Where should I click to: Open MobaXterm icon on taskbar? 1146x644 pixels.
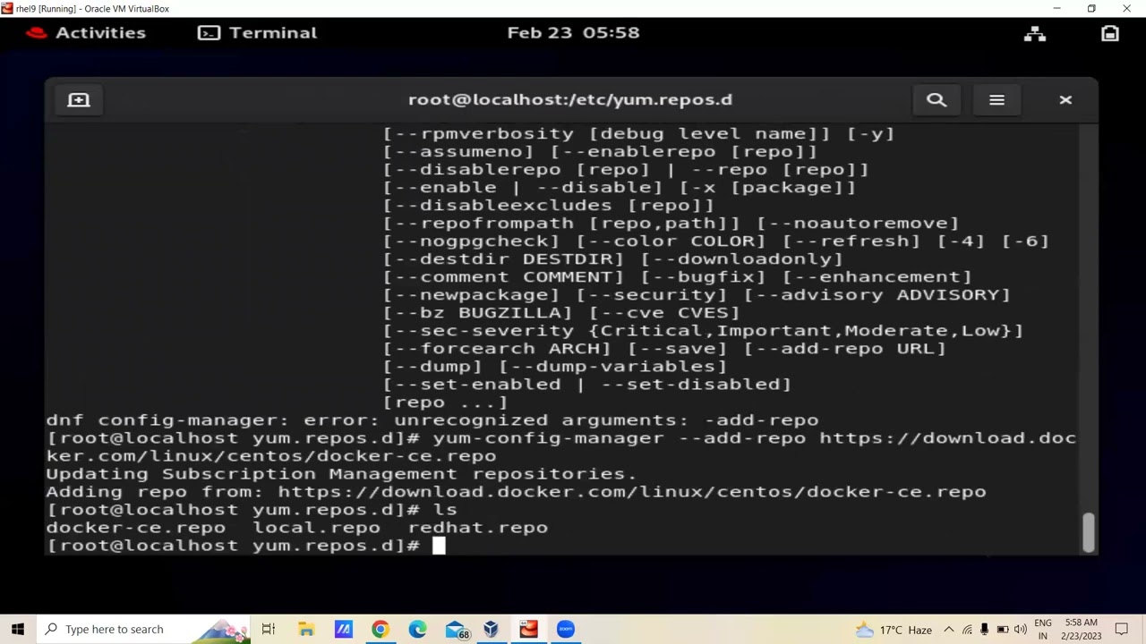tap(344, 629)
